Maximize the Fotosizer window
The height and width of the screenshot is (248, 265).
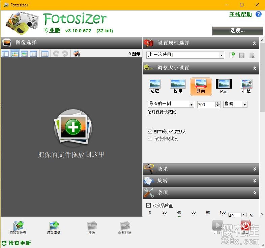[x=242, y=5]
